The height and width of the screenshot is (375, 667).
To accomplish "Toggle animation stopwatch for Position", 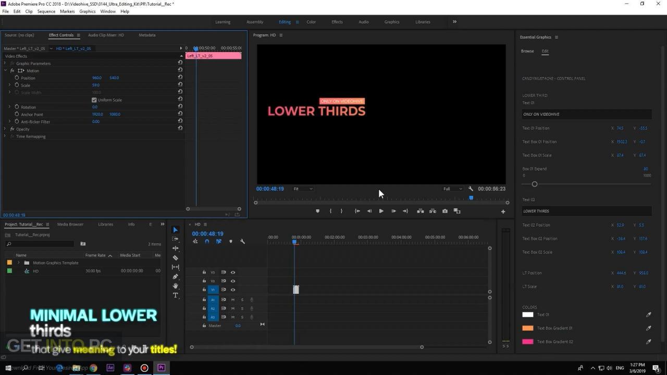I will click(17, 78).
